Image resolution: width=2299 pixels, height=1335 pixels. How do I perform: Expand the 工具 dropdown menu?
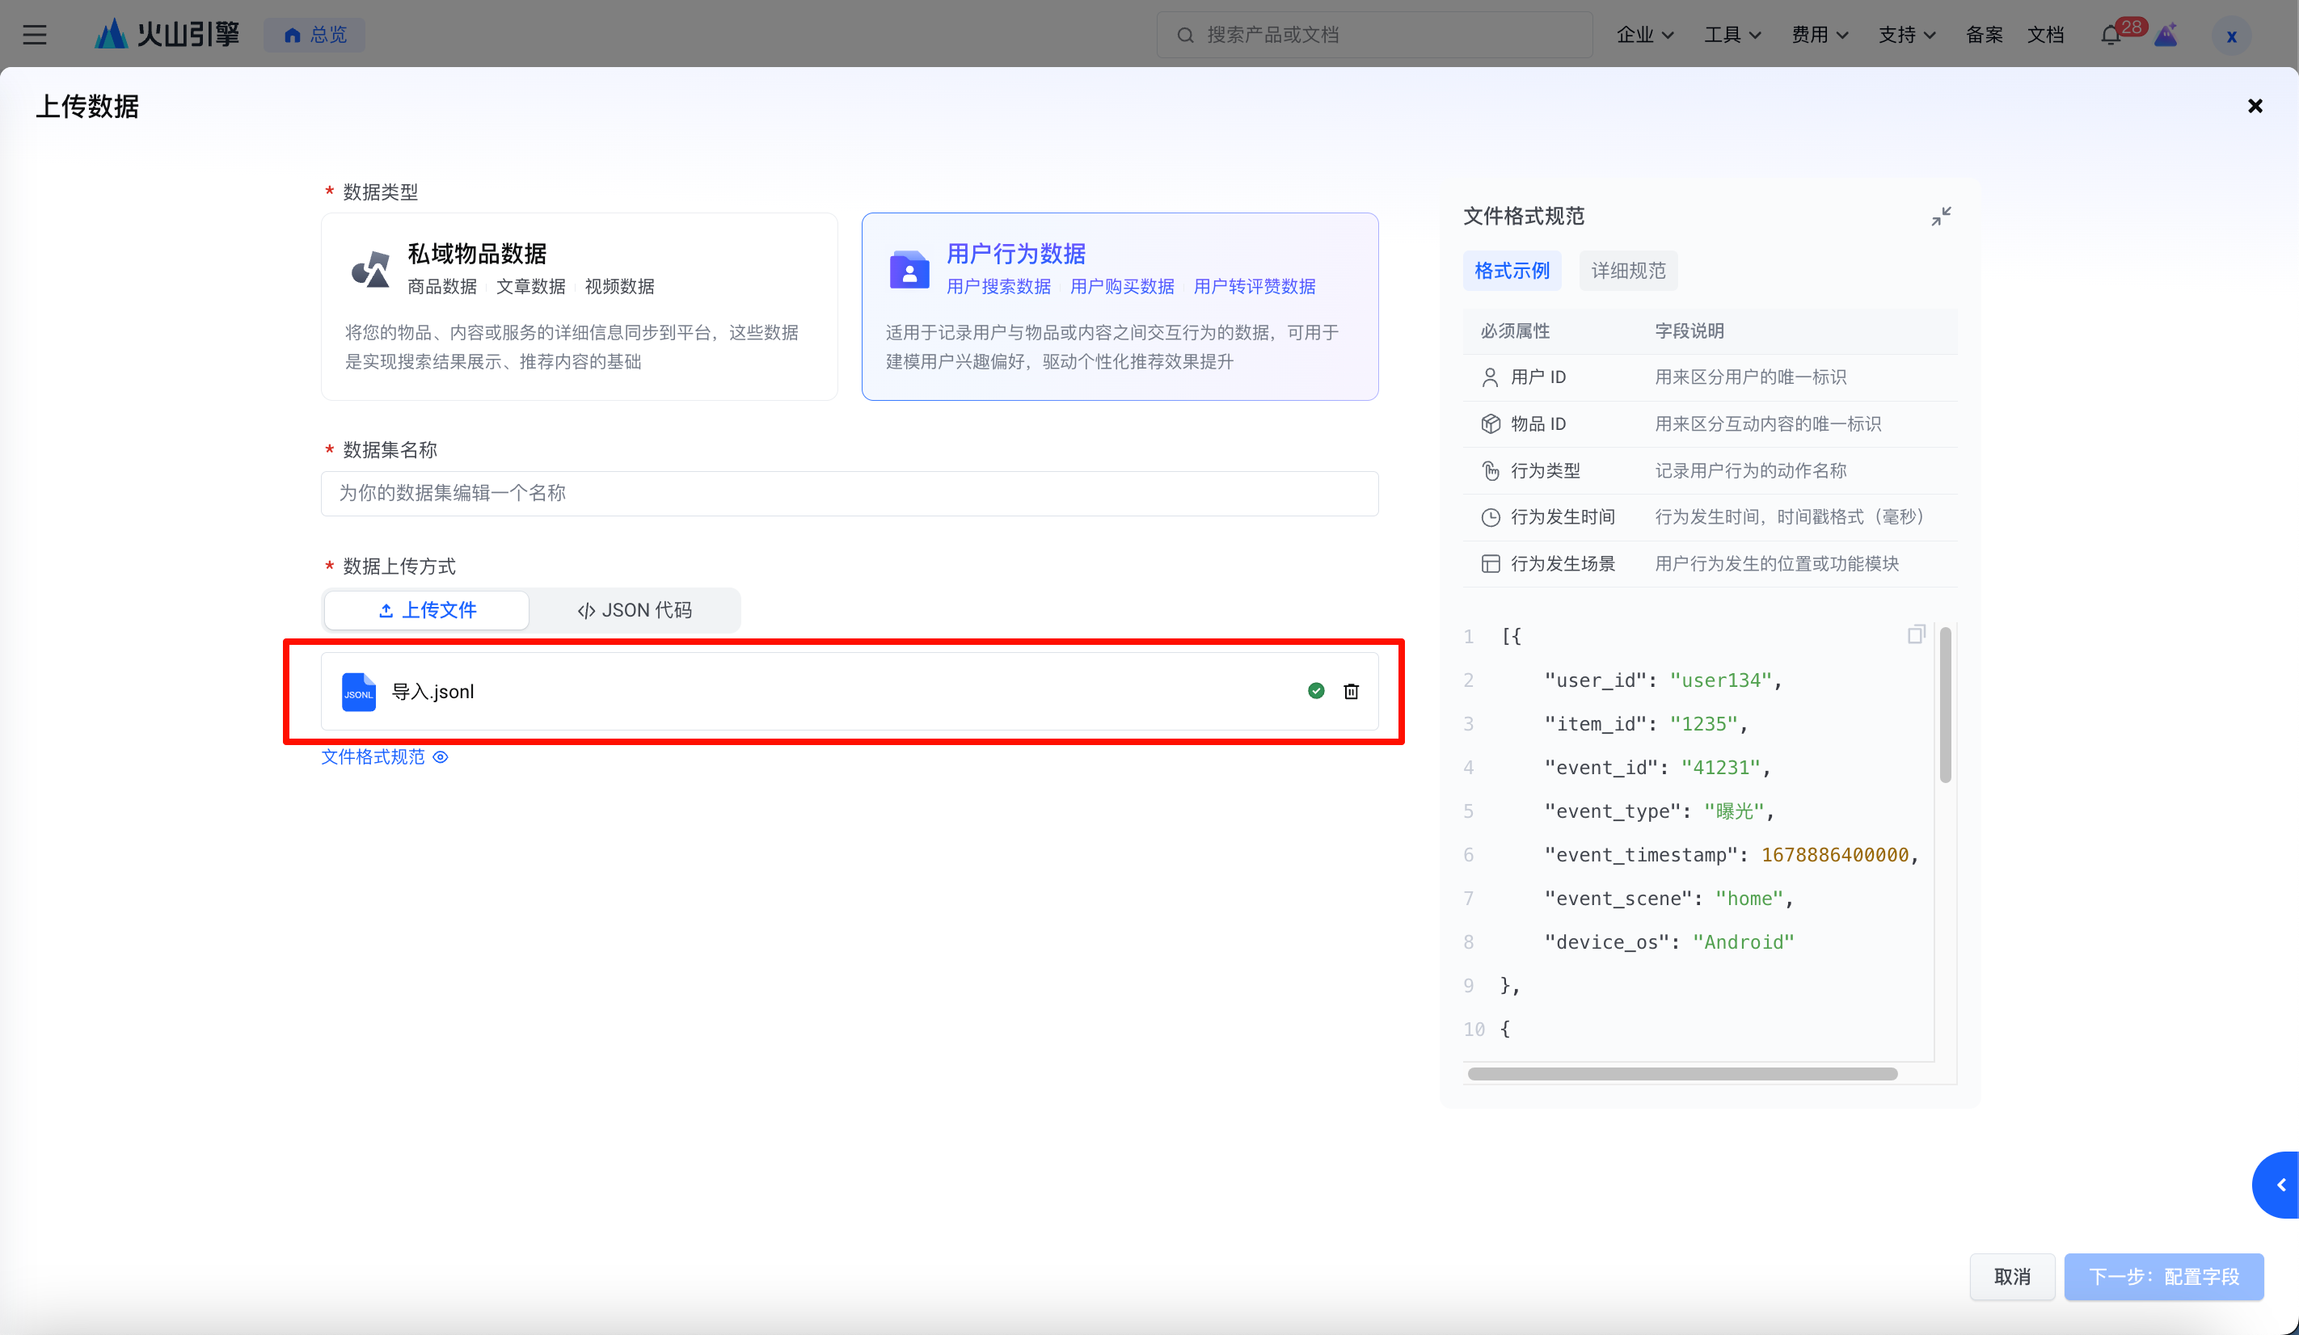[x=1732, y=35]
